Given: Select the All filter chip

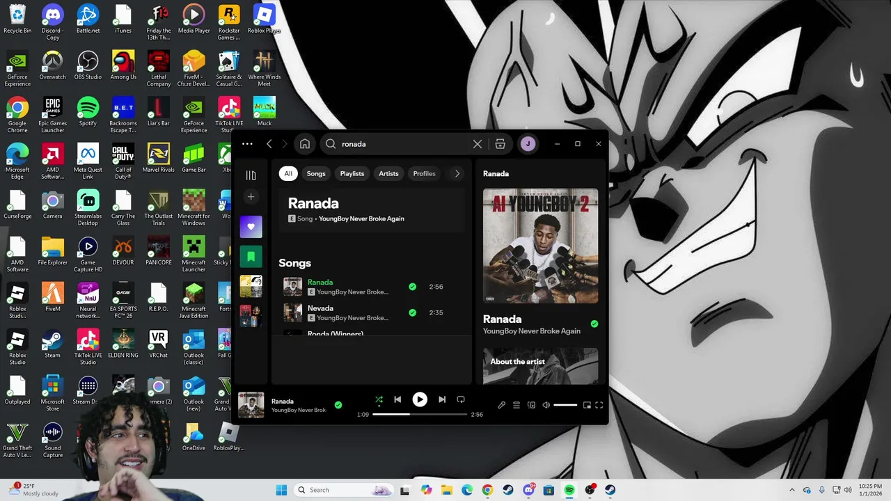Looking at the screenshot, I should pos(288,173).
